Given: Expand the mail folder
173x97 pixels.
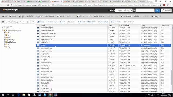Looking at the screenshot, I should [x=4, y=37].
